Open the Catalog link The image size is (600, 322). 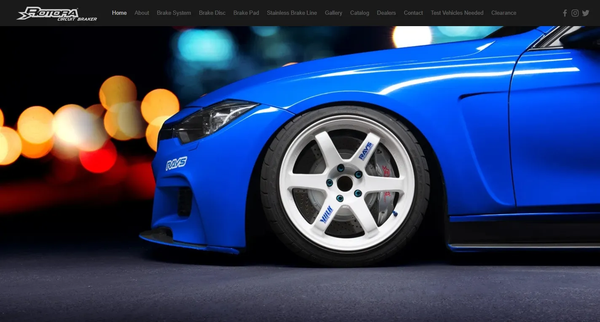(360, 13)
